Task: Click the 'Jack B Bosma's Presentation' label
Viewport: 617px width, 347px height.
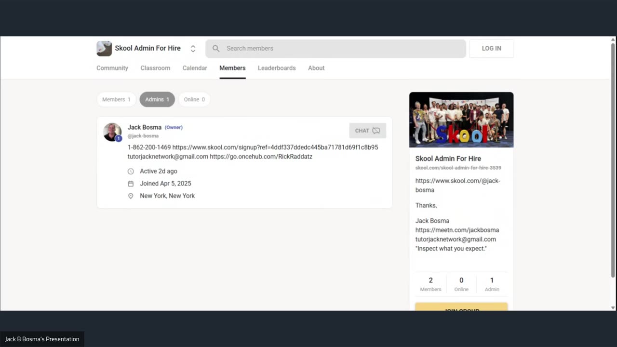Action: pyautogui.click(x=42, y=339)
